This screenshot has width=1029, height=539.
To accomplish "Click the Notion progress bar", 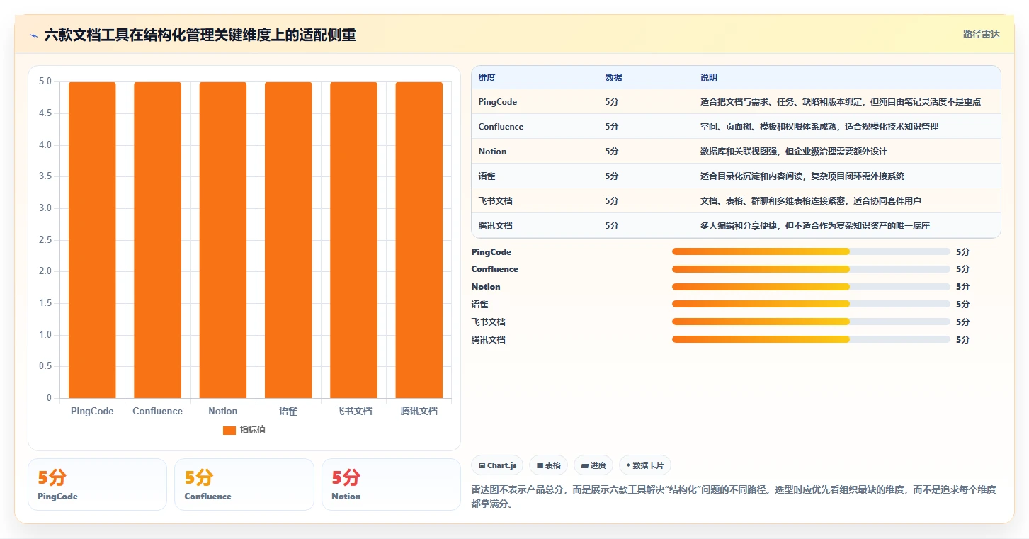I will coord(811,287).
